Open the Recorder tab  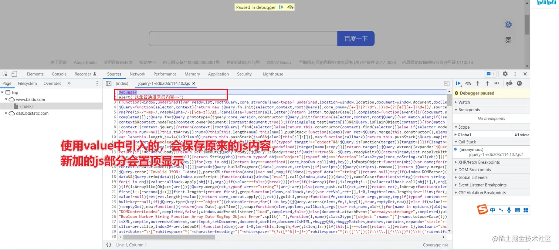coord(85,74)
